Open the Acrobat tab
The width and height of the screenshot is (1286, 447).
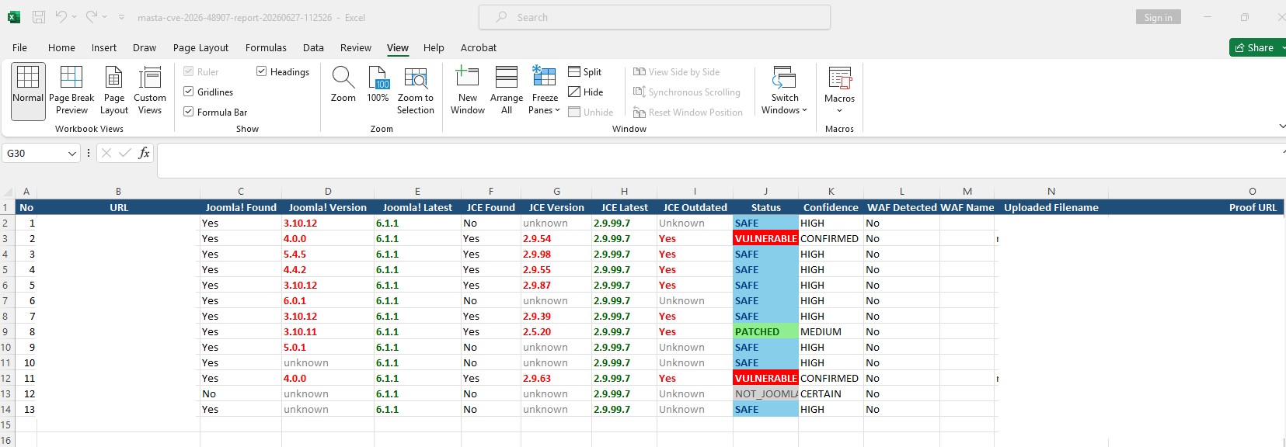tap(479, 47)
